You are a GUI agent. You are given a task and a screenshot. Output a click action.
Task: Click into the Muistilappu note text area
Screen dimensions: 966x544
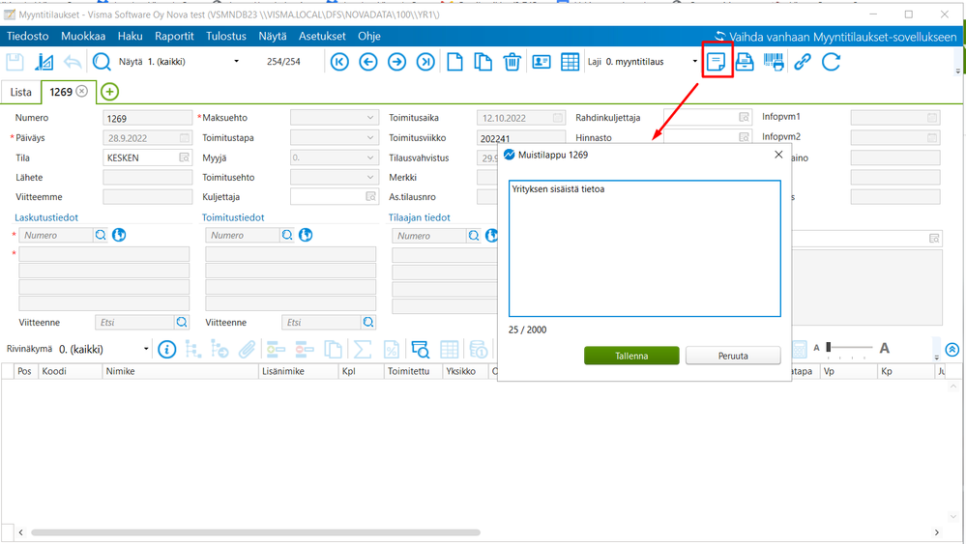tap(644, 248)
